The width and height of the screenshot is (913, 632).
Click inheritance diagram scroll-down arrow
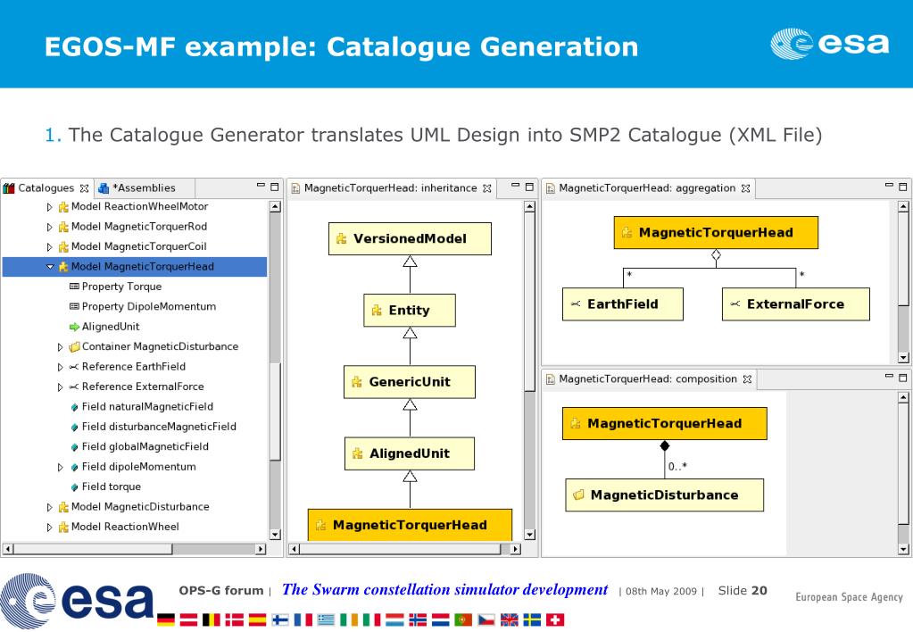coord(529,535)
